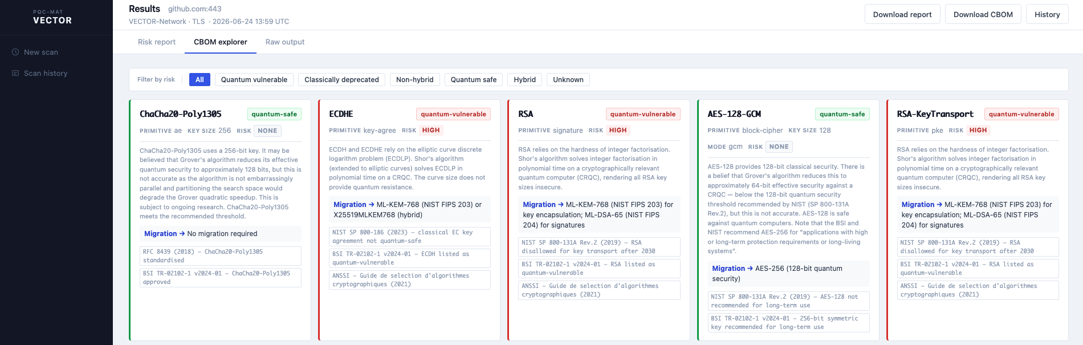Screen dimensions: 1083x345
Task: Click quantum-vulnerable badge on ECDHE card
Action: (x=453, y=114)
